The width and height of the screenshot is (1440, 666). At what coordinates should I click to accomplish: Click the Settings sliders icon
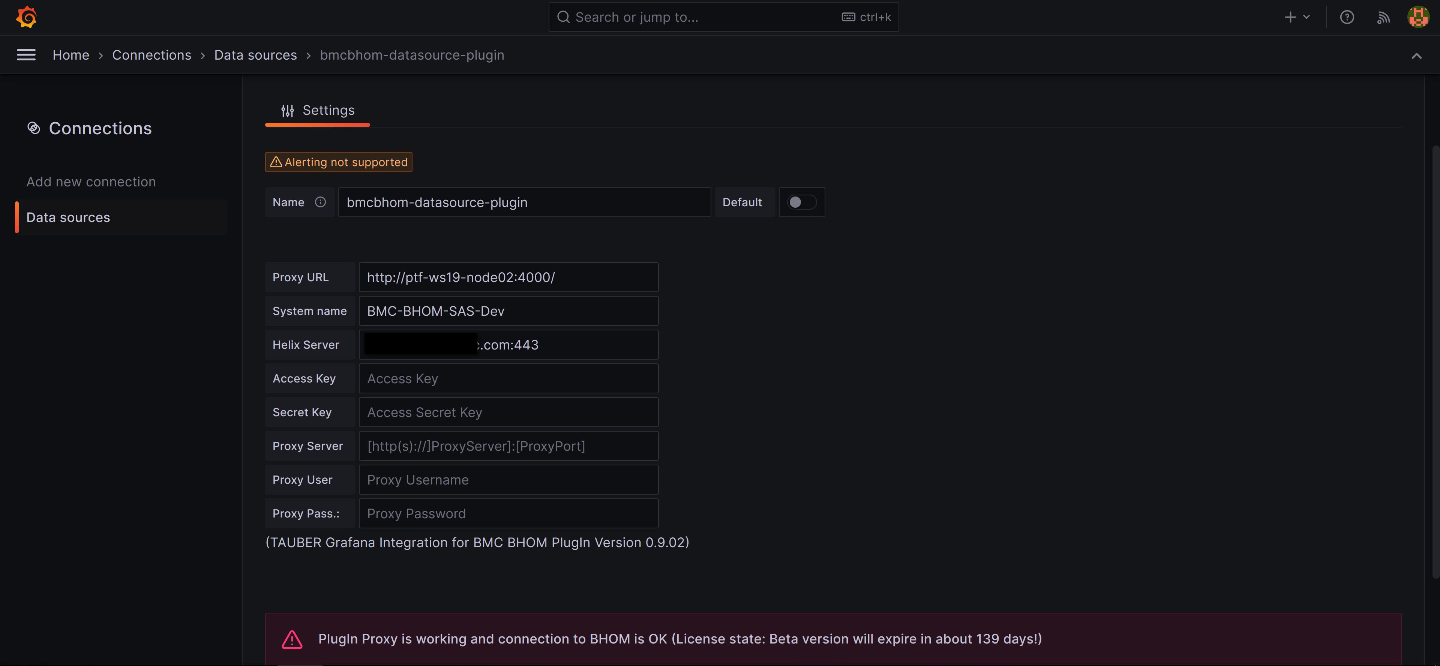click(287, 111)
